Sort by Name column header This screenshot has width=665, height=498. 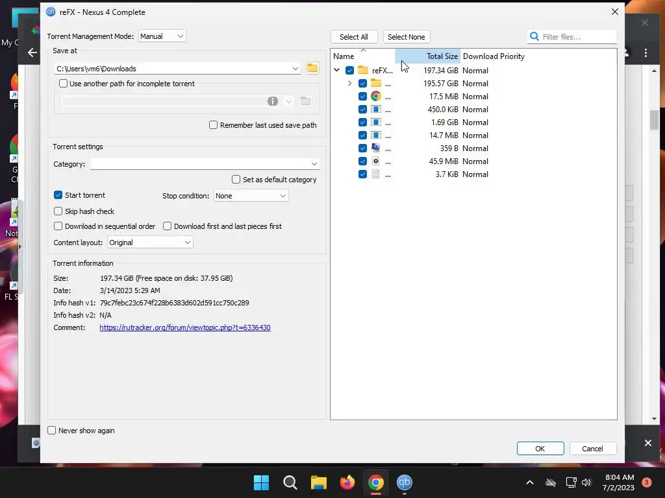[x=363, y=56]
